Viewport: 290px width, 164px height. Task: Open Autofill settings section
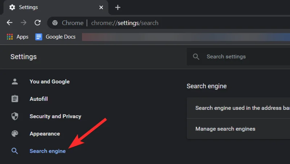[x=39, y=99]
